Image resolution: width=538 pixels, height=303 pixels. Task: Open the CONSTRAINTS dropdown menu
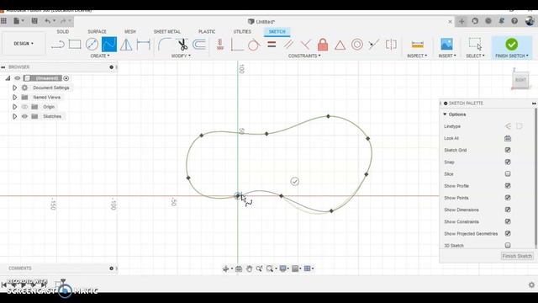304,56
